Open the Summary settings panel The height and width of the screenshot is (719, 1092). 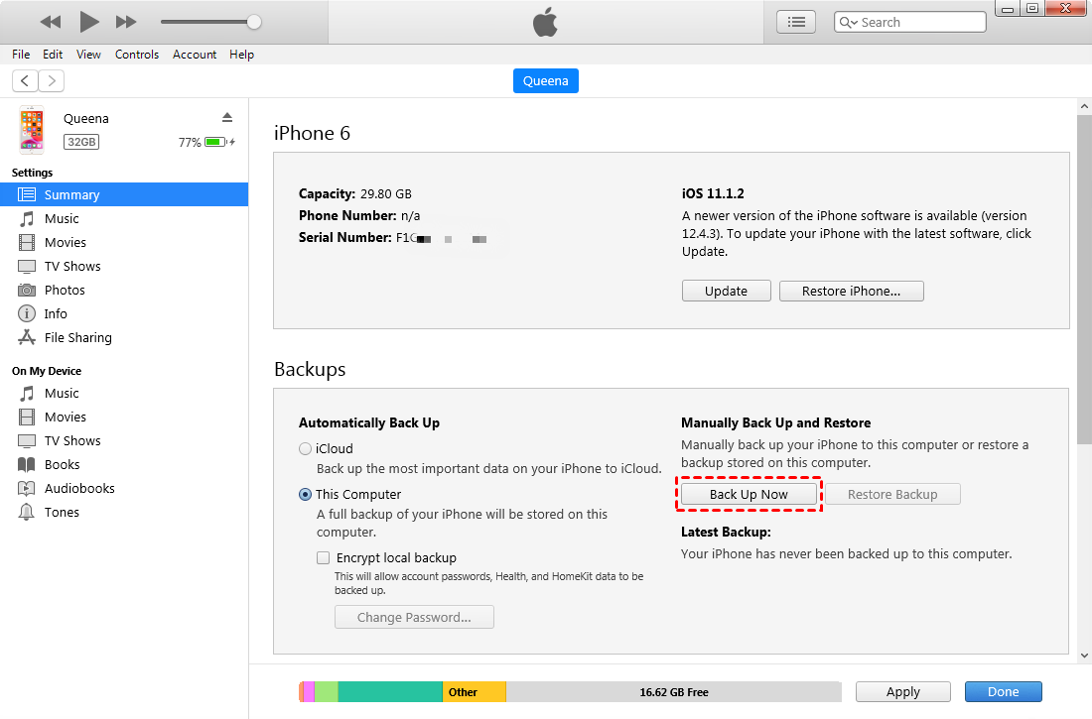pos(72,194)
